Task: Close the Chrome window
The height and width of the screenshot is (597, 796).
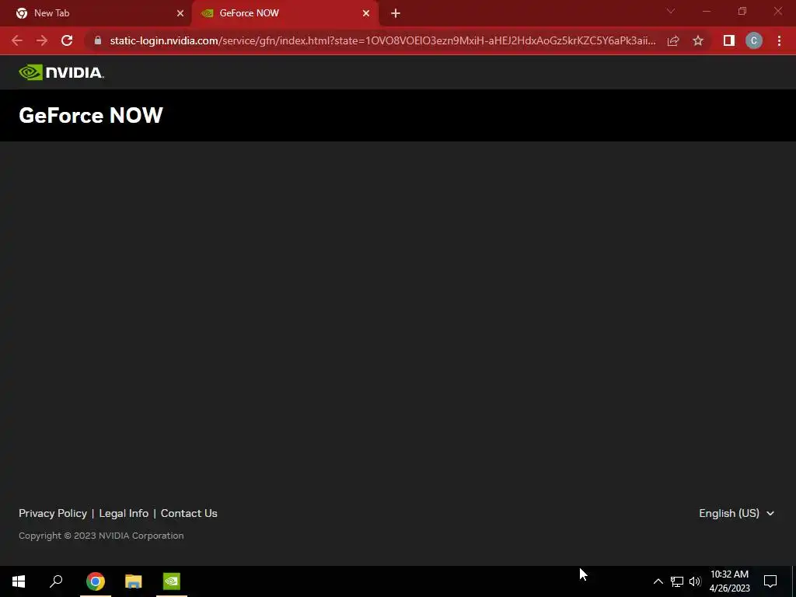Action: (x=777, y=11)
